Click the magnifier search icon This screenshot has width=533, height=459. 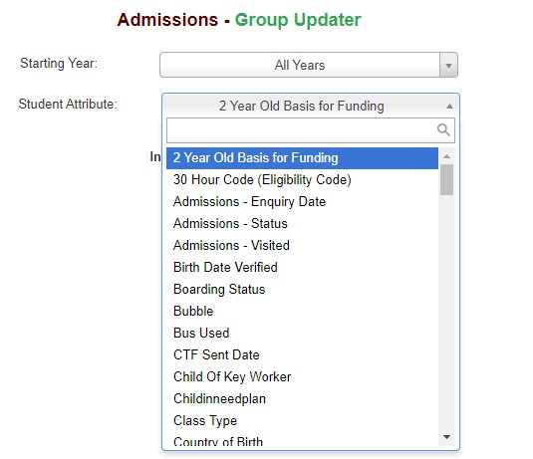click(443, 129)
